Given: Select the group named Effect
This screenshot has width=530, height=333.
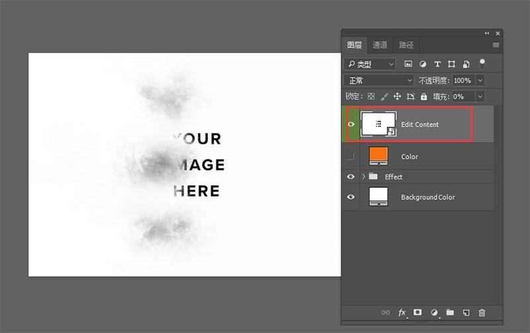Looking at the screenshot, I should click(394, 177).
